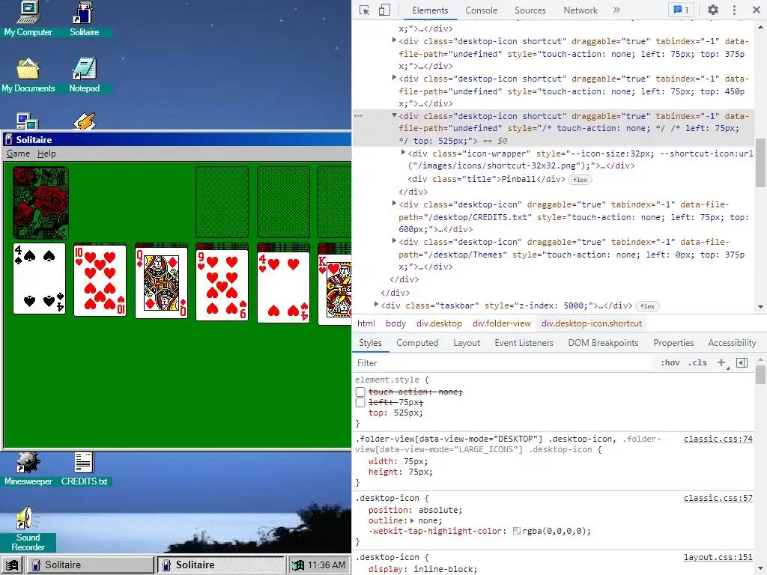This screenshot has height=575, width=767.
Task: Click the 4 of hearts card
Action: tap(283, 287)
